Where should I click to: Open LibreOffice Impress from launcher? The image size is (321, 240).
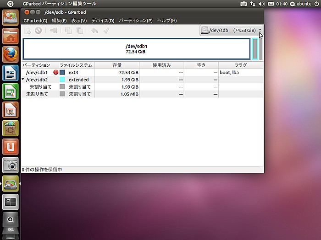click(x=11, y=110)
